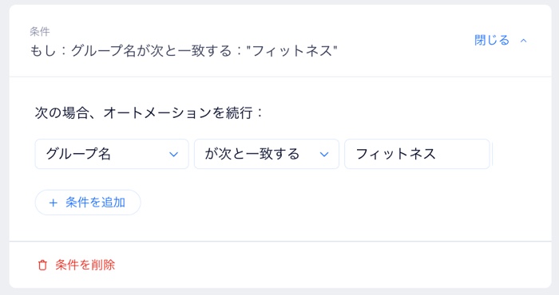
Task: Add another condition with 条件を追加
Action: point(88,203)
